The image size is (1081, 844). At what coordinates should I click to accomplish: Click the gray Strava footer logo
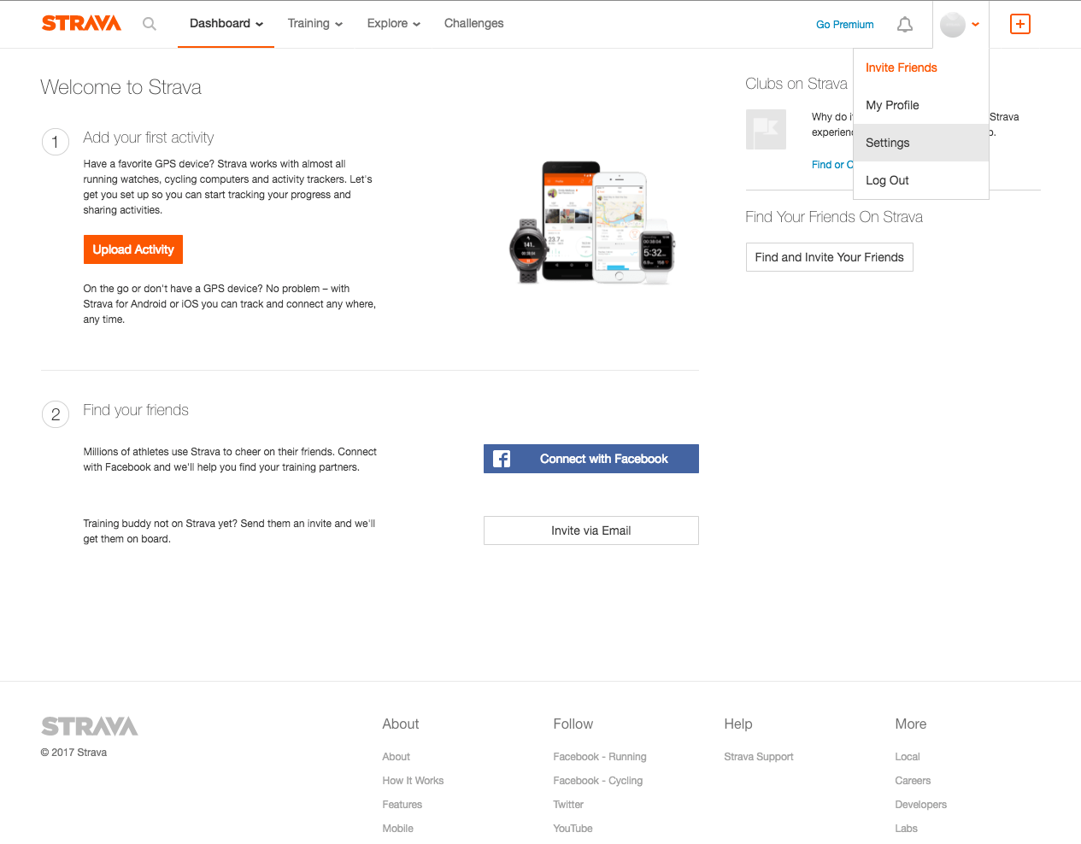pos(90,726)
